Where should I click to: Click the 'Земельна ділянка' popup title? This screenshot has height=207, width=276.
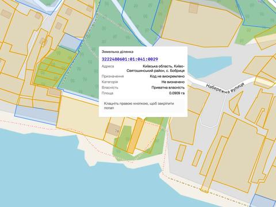(117, 52)
